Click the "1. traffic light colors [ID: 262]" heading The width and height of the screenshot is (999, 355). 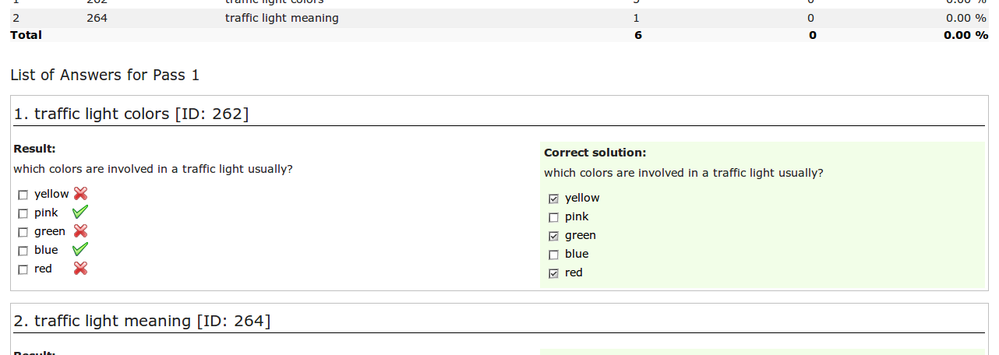coord(132,114)
